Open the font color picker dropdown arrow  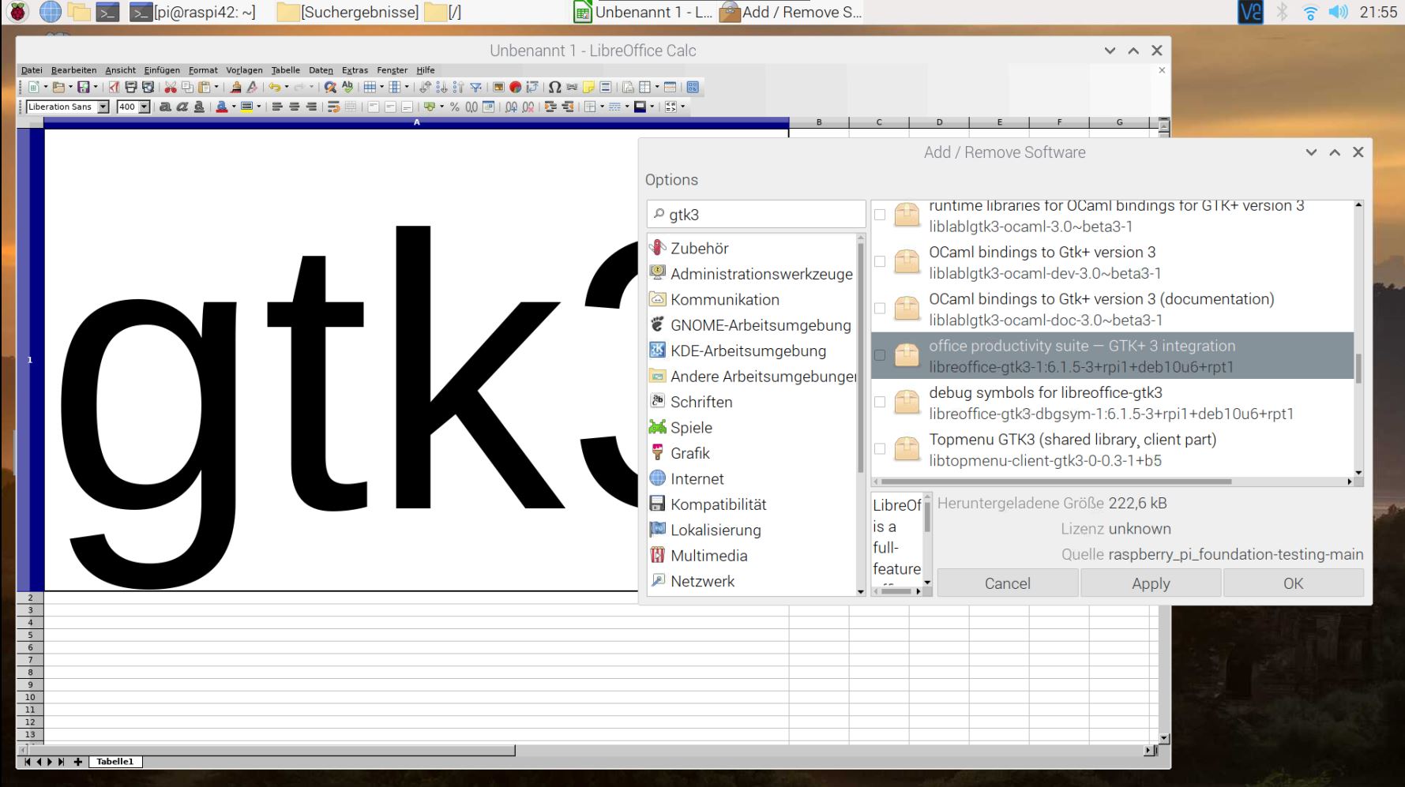(x=234, y=107)
